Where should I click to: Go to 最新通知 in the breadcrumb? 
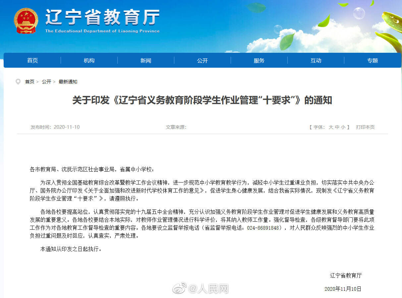click(x=68, y=82)
